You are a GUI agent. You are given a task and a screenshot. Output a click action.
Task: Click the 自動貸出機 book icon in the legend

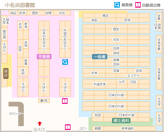tap(138, 5)
